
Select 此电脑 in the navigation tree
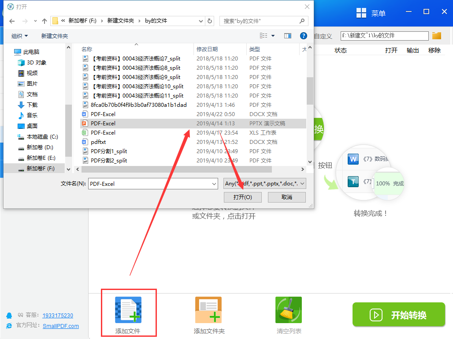click(x=27, y=52)
